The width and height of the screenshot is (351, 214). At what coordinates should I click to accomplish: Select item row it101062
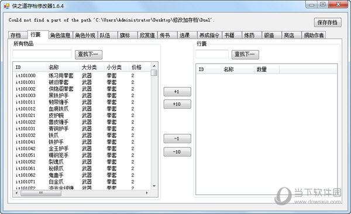[82, 175]
